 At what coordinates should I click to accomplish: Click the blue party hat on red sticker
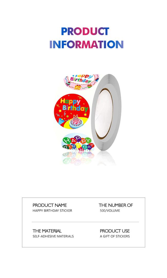61,121
